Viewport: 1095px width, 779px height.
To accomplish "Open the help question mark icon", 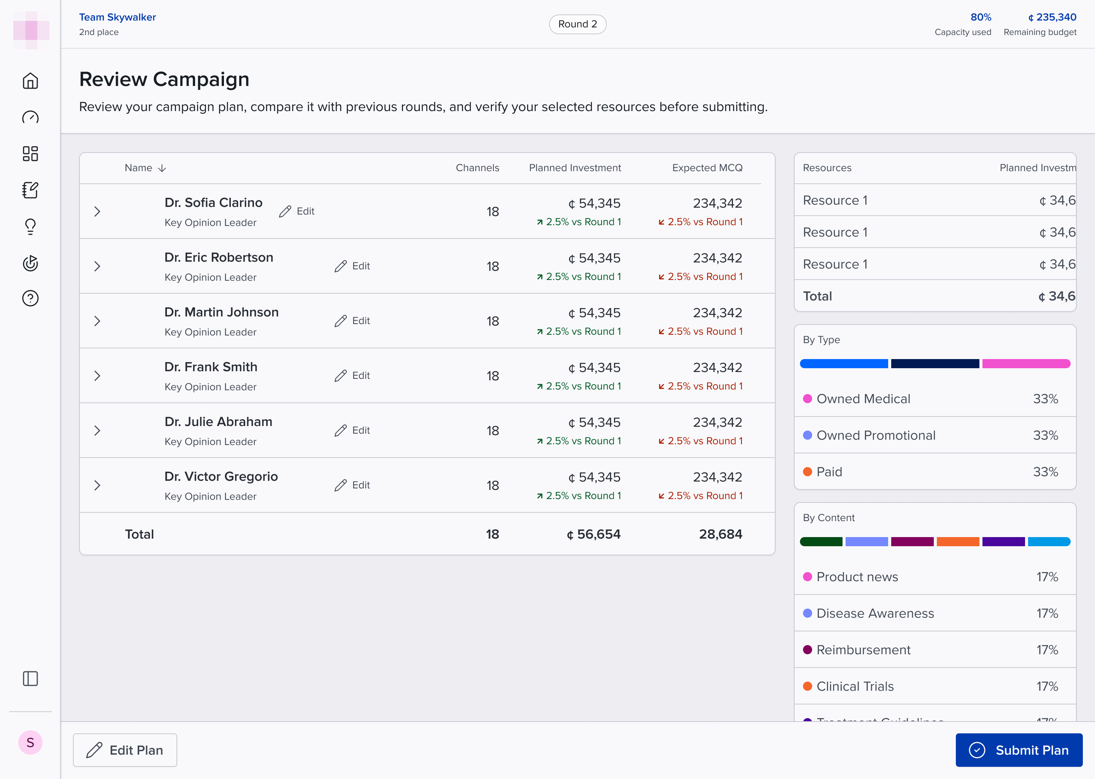I will pos(30,298).
